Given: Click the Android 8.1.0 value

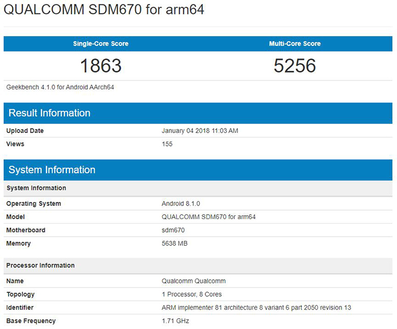Looking at the screenshot, I should point(180,203).
